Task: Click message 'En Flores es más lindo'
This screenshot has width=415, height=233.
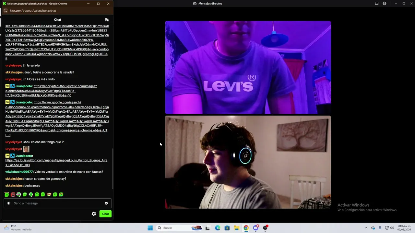Action: tap(39, 79)
